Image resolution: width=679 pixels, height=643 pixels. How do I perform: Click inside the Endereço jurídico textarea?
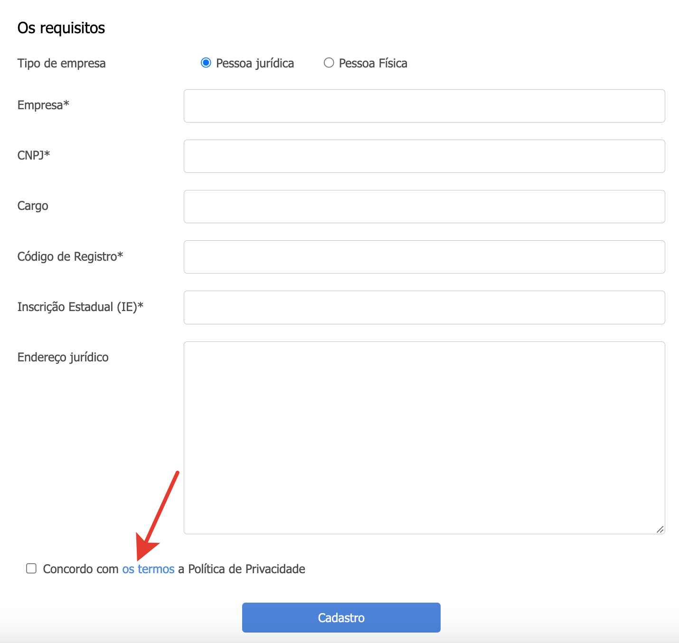coord(424,437)
